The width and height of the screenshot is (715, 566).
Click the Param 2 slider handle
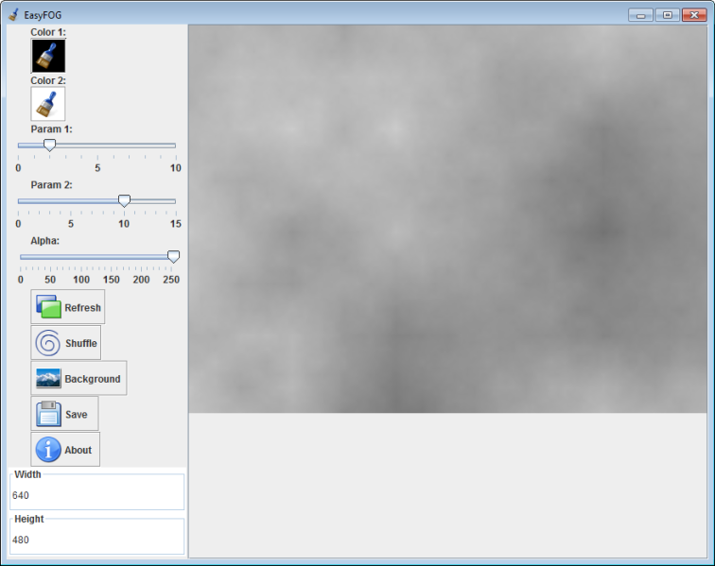[x=124, y=200]
